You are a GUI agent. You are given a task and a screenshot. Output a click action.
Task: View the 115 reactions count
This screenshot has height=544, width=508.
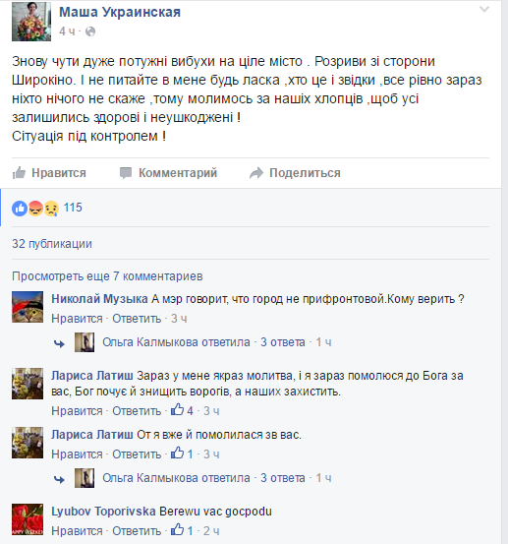point(73,208)
